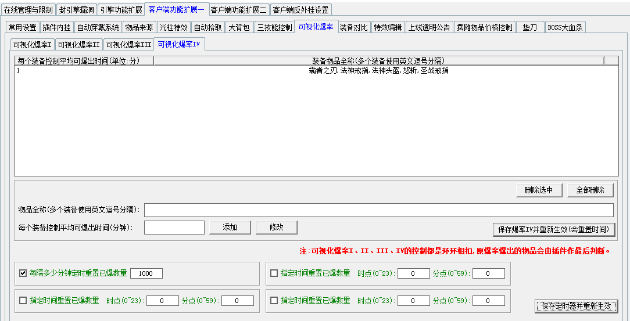630x321 pixels.
Task: Click 保存爆率IV并重新生效 button
Action: click(554, 229)
